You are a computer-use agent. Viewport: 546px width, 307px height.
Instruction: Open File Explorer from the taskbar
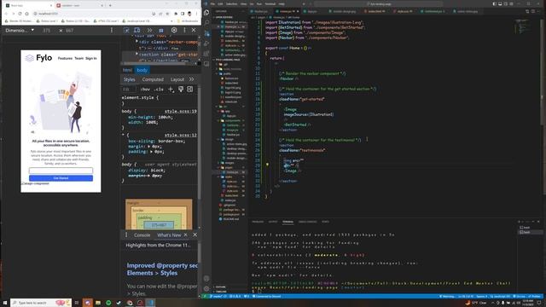pyautogui.click(x=98, y=303)
